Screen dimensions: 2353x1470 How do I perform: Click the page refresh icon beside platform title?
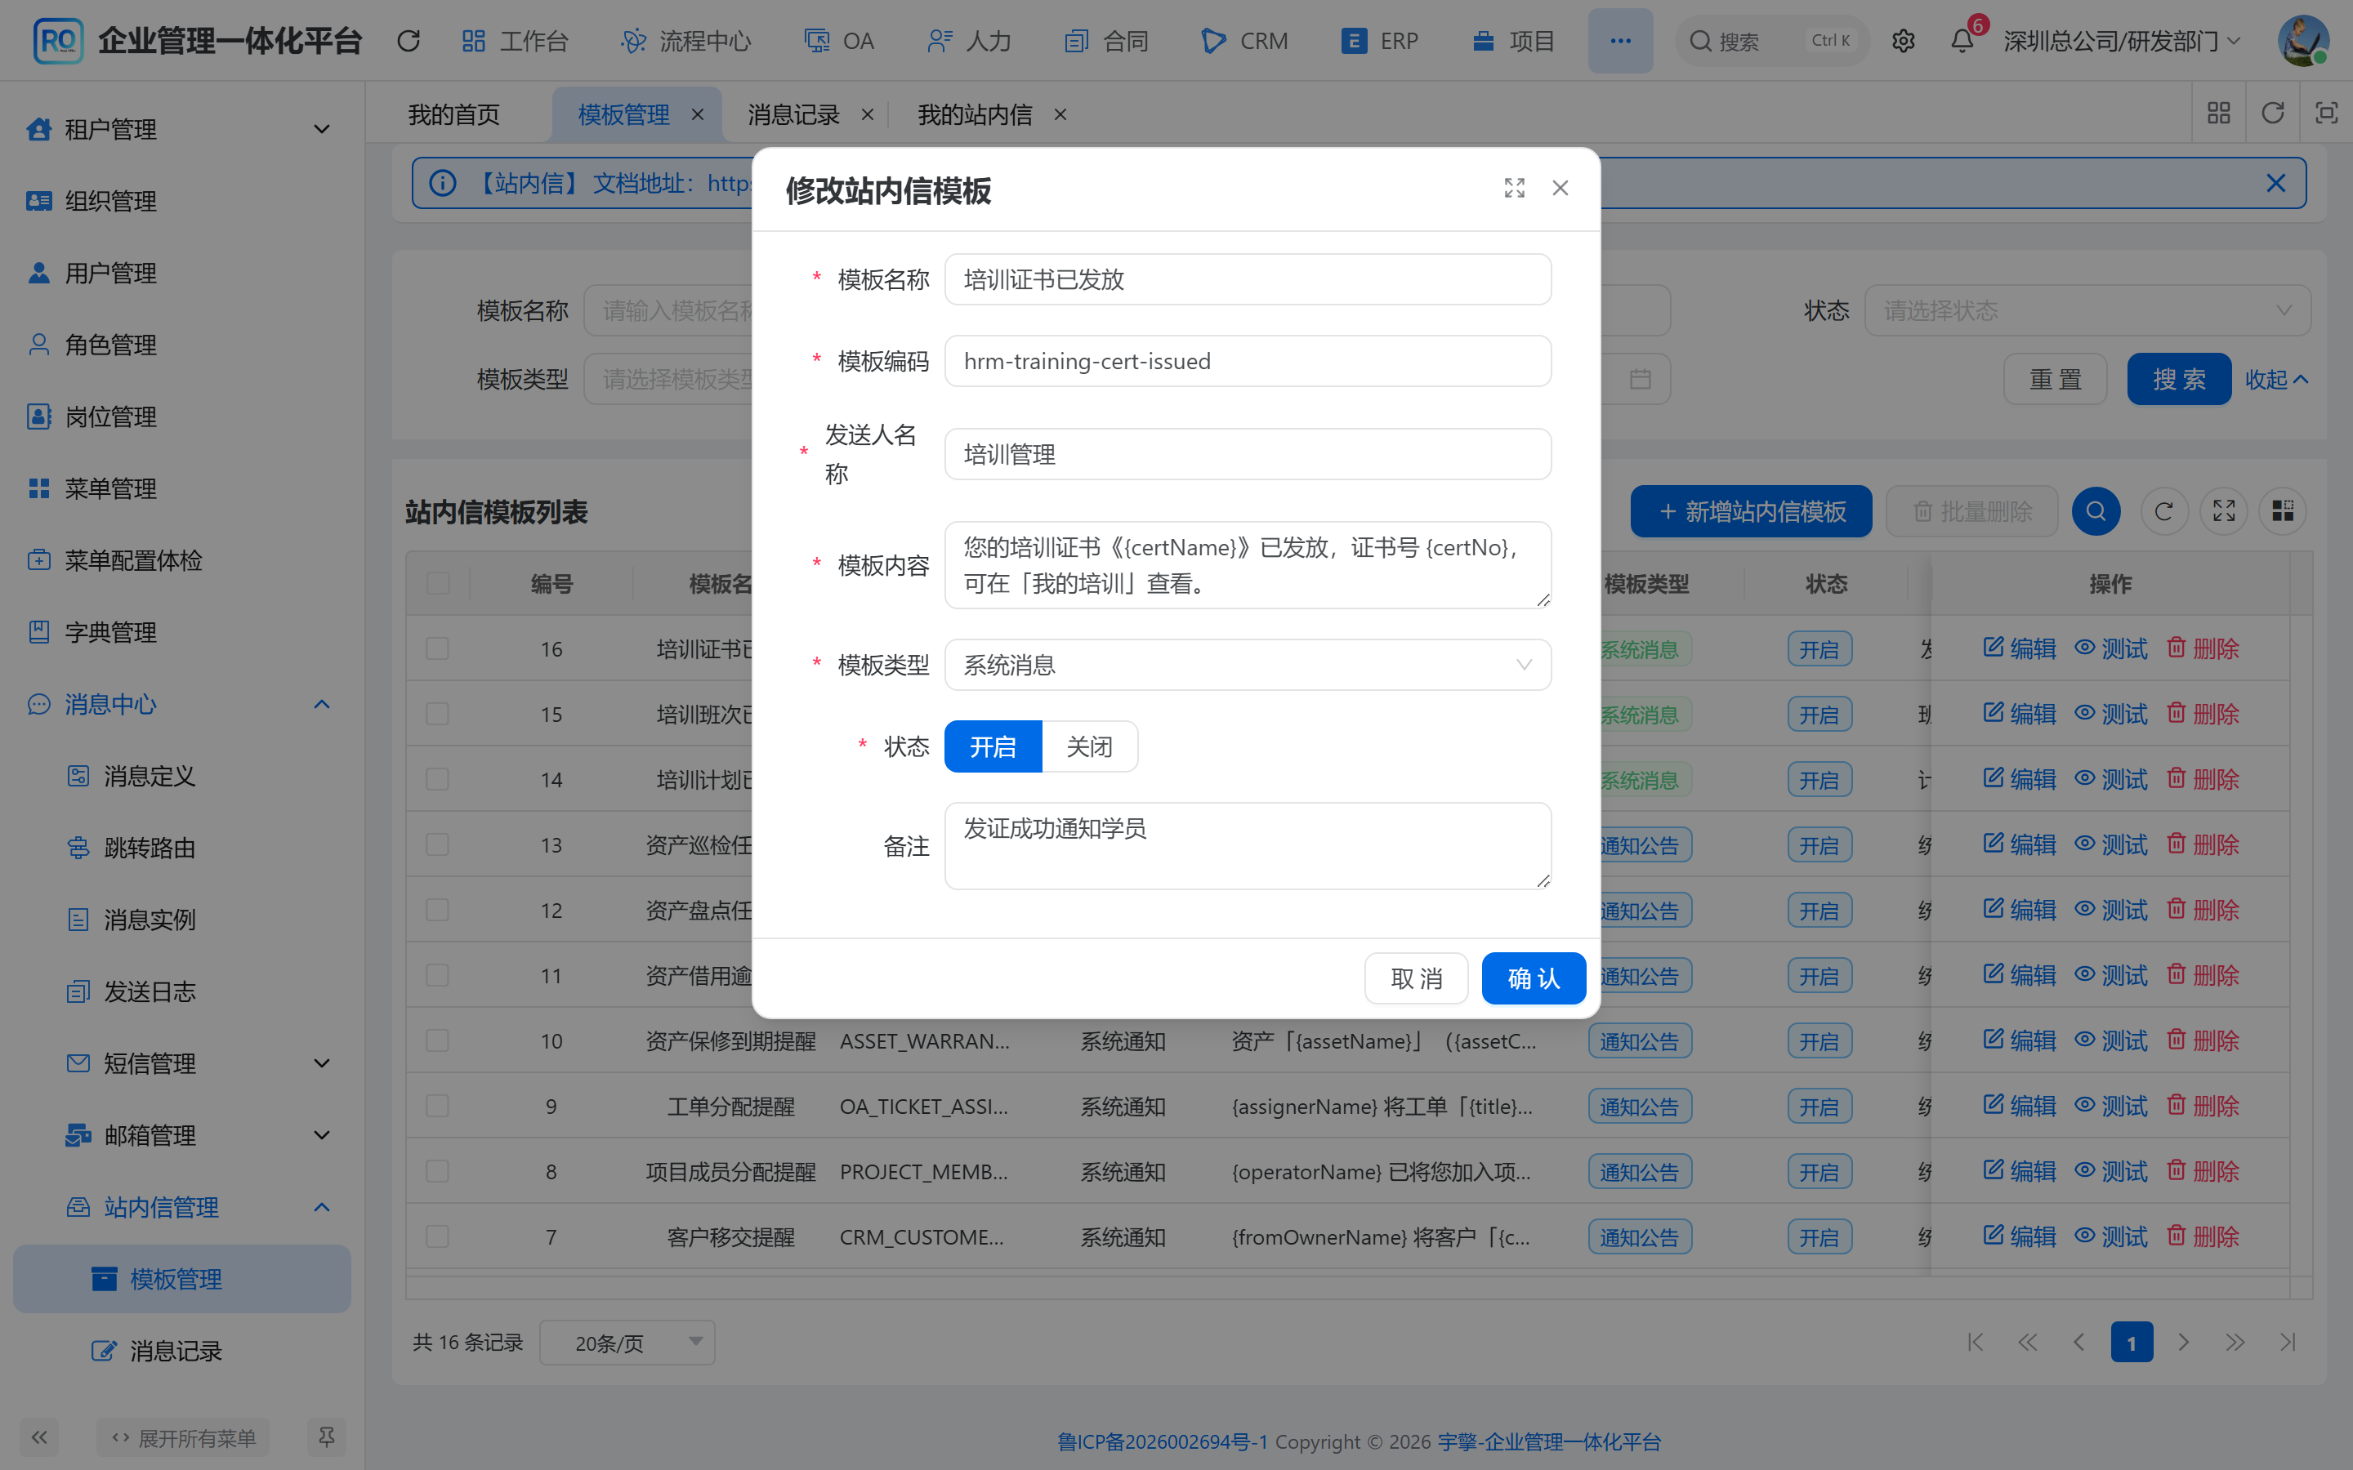pos(409,41)
